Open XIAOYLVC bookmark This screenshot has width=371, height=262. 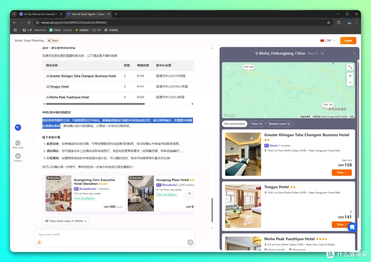34,30
